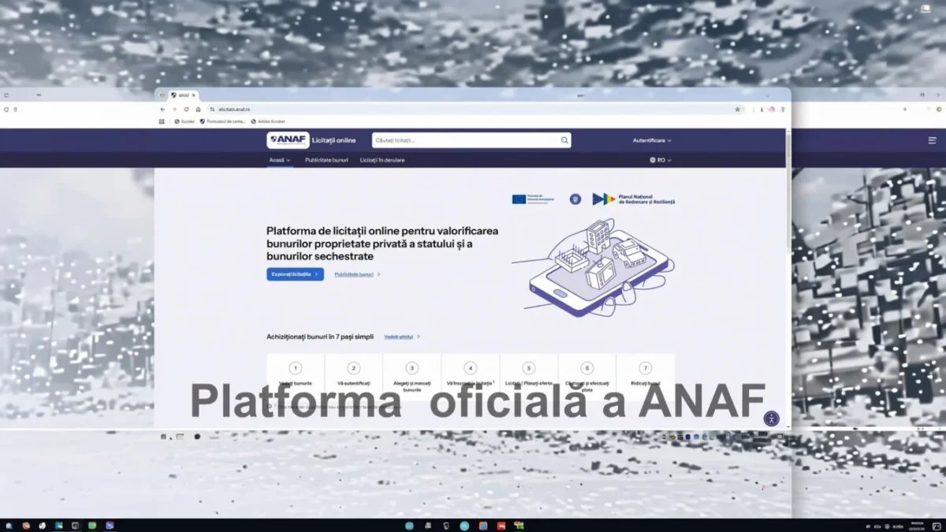This screenshot has width=946, height=532.
Task: Open the browser three-dot menu
Action: coord(783,110)
